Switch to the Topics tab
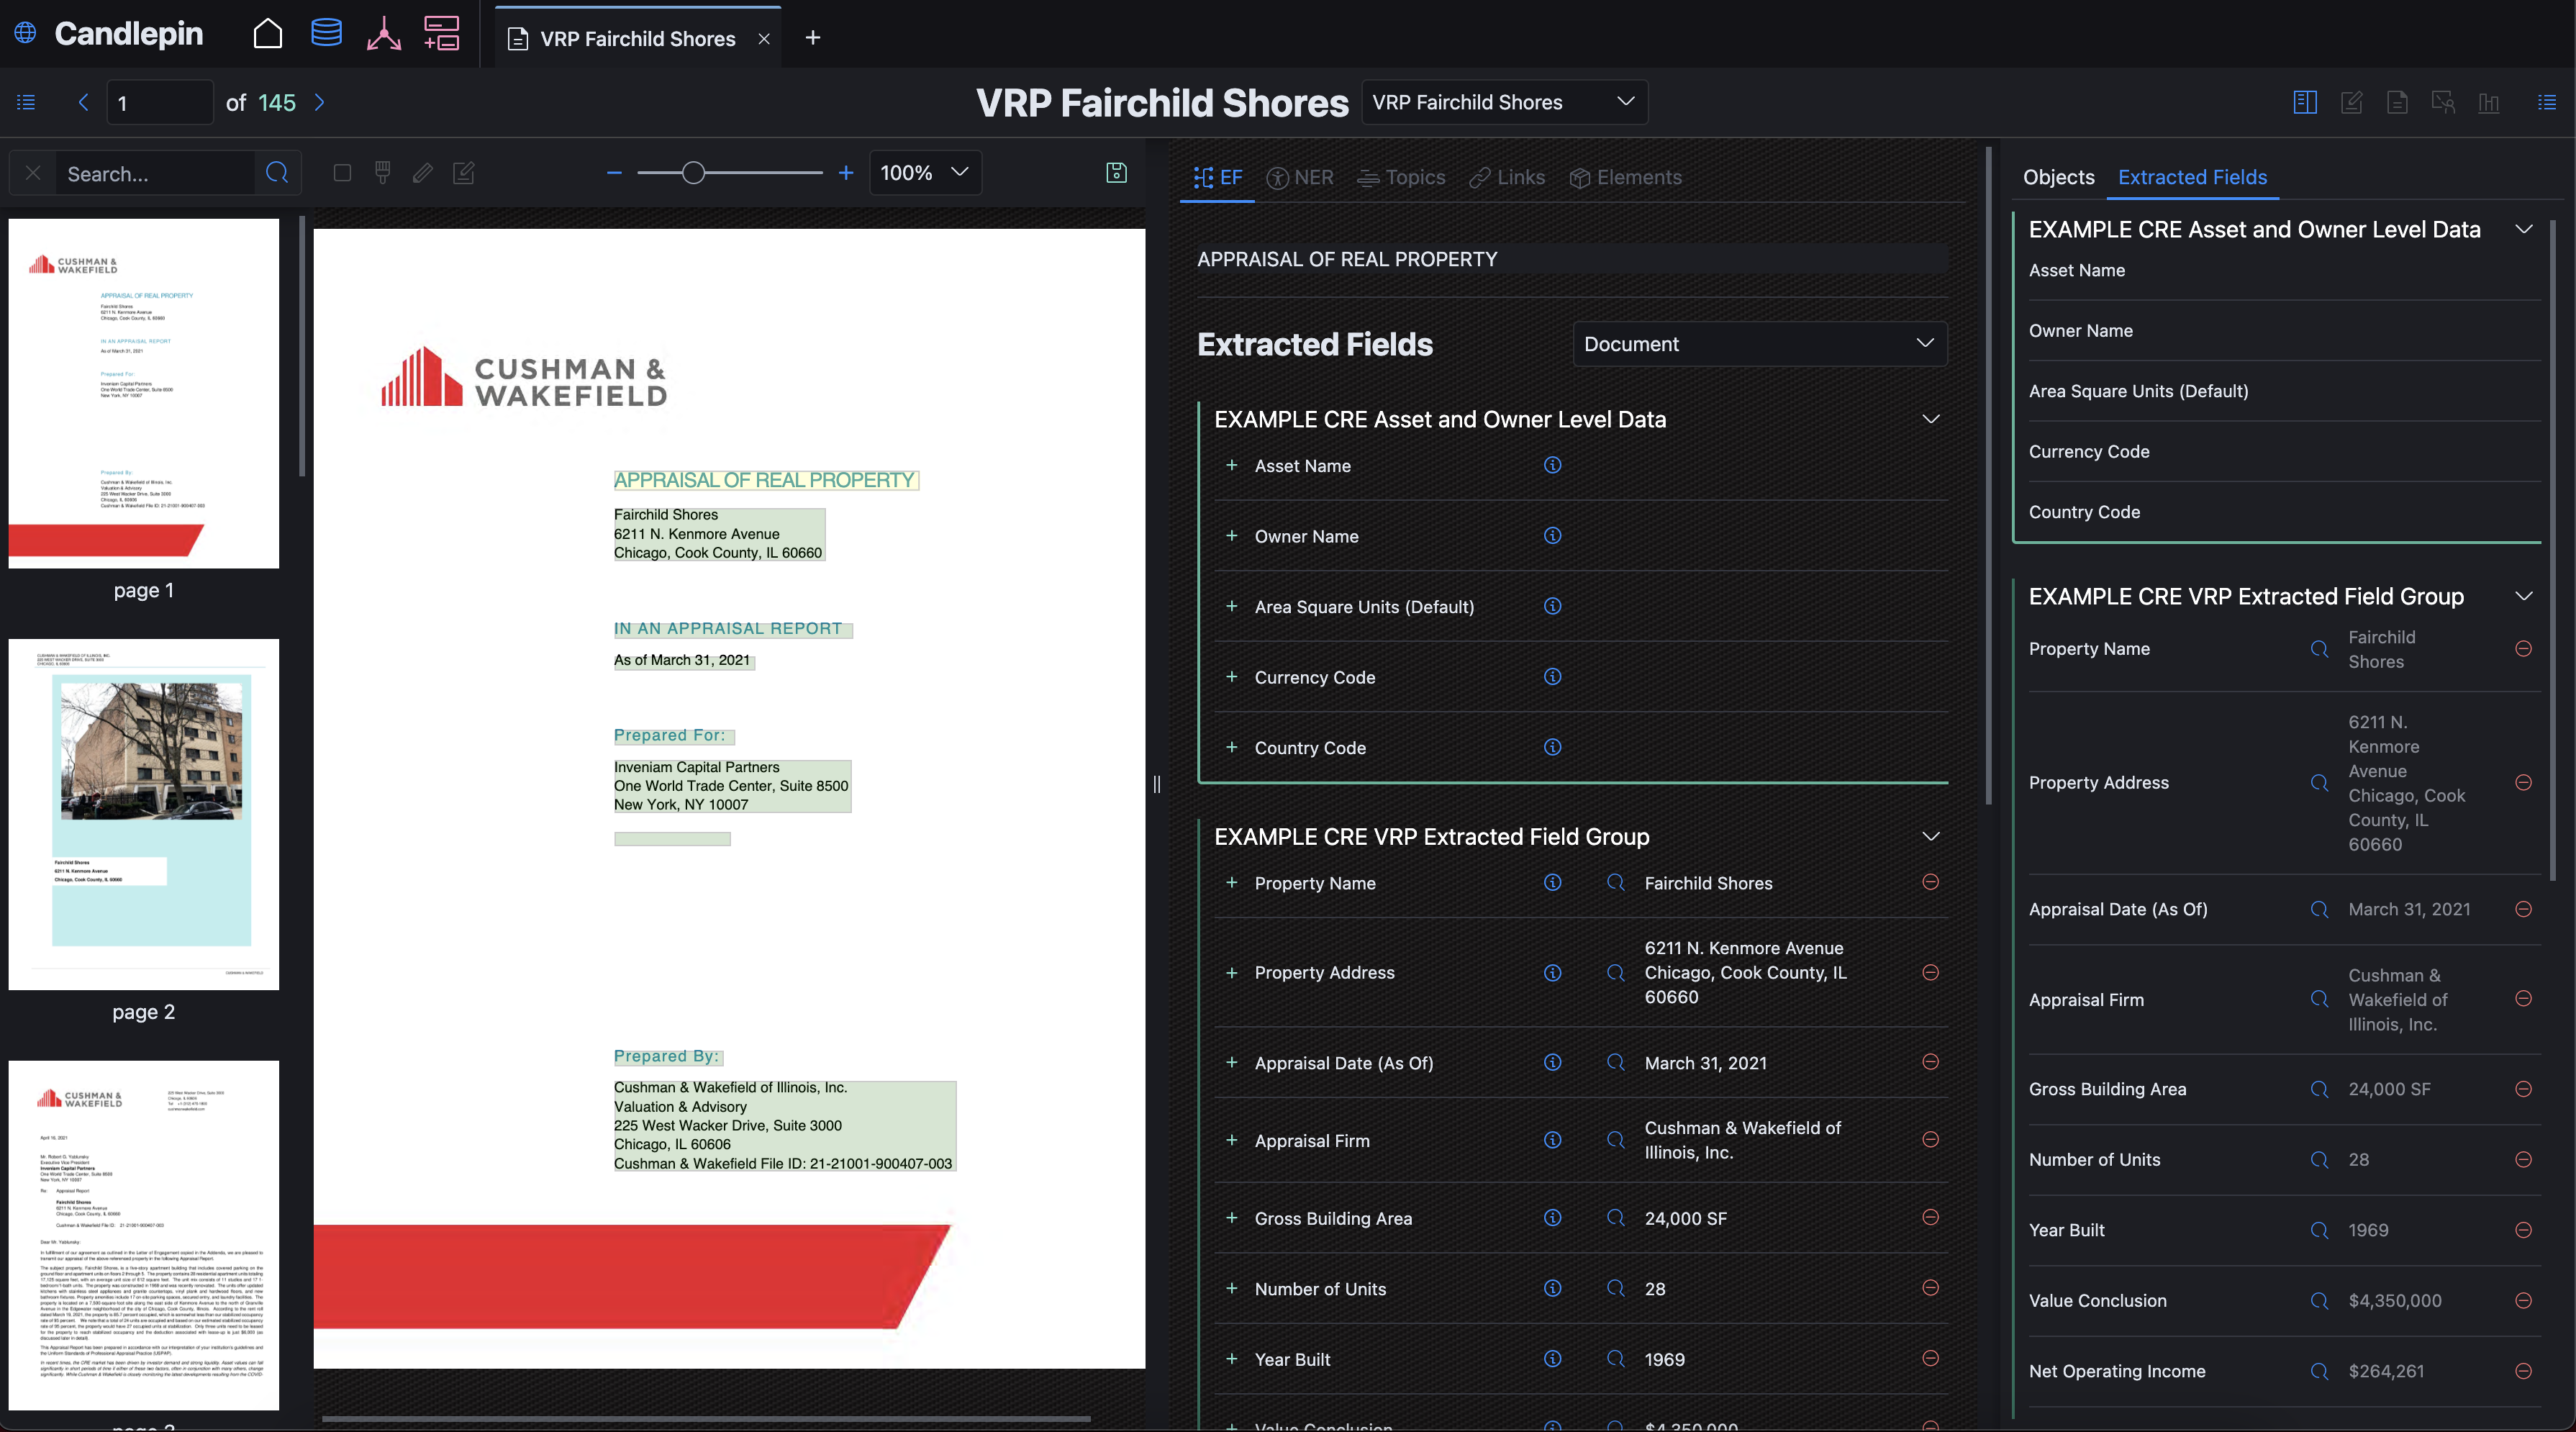 click(x=1400, y=177)
